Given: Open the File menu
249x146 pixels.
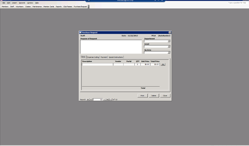Looking at the screenshot, I should 4,3.
